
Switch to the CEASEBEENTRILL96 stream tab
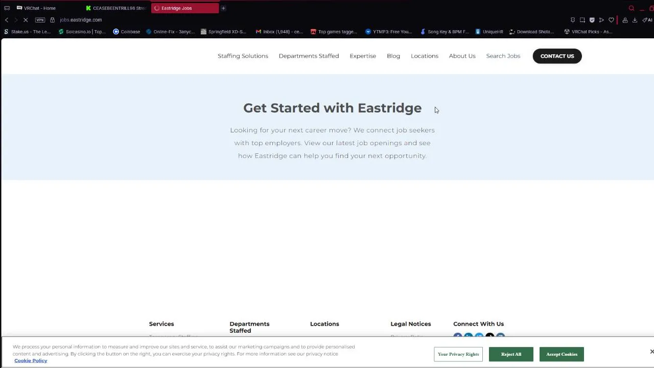[116, 8]
